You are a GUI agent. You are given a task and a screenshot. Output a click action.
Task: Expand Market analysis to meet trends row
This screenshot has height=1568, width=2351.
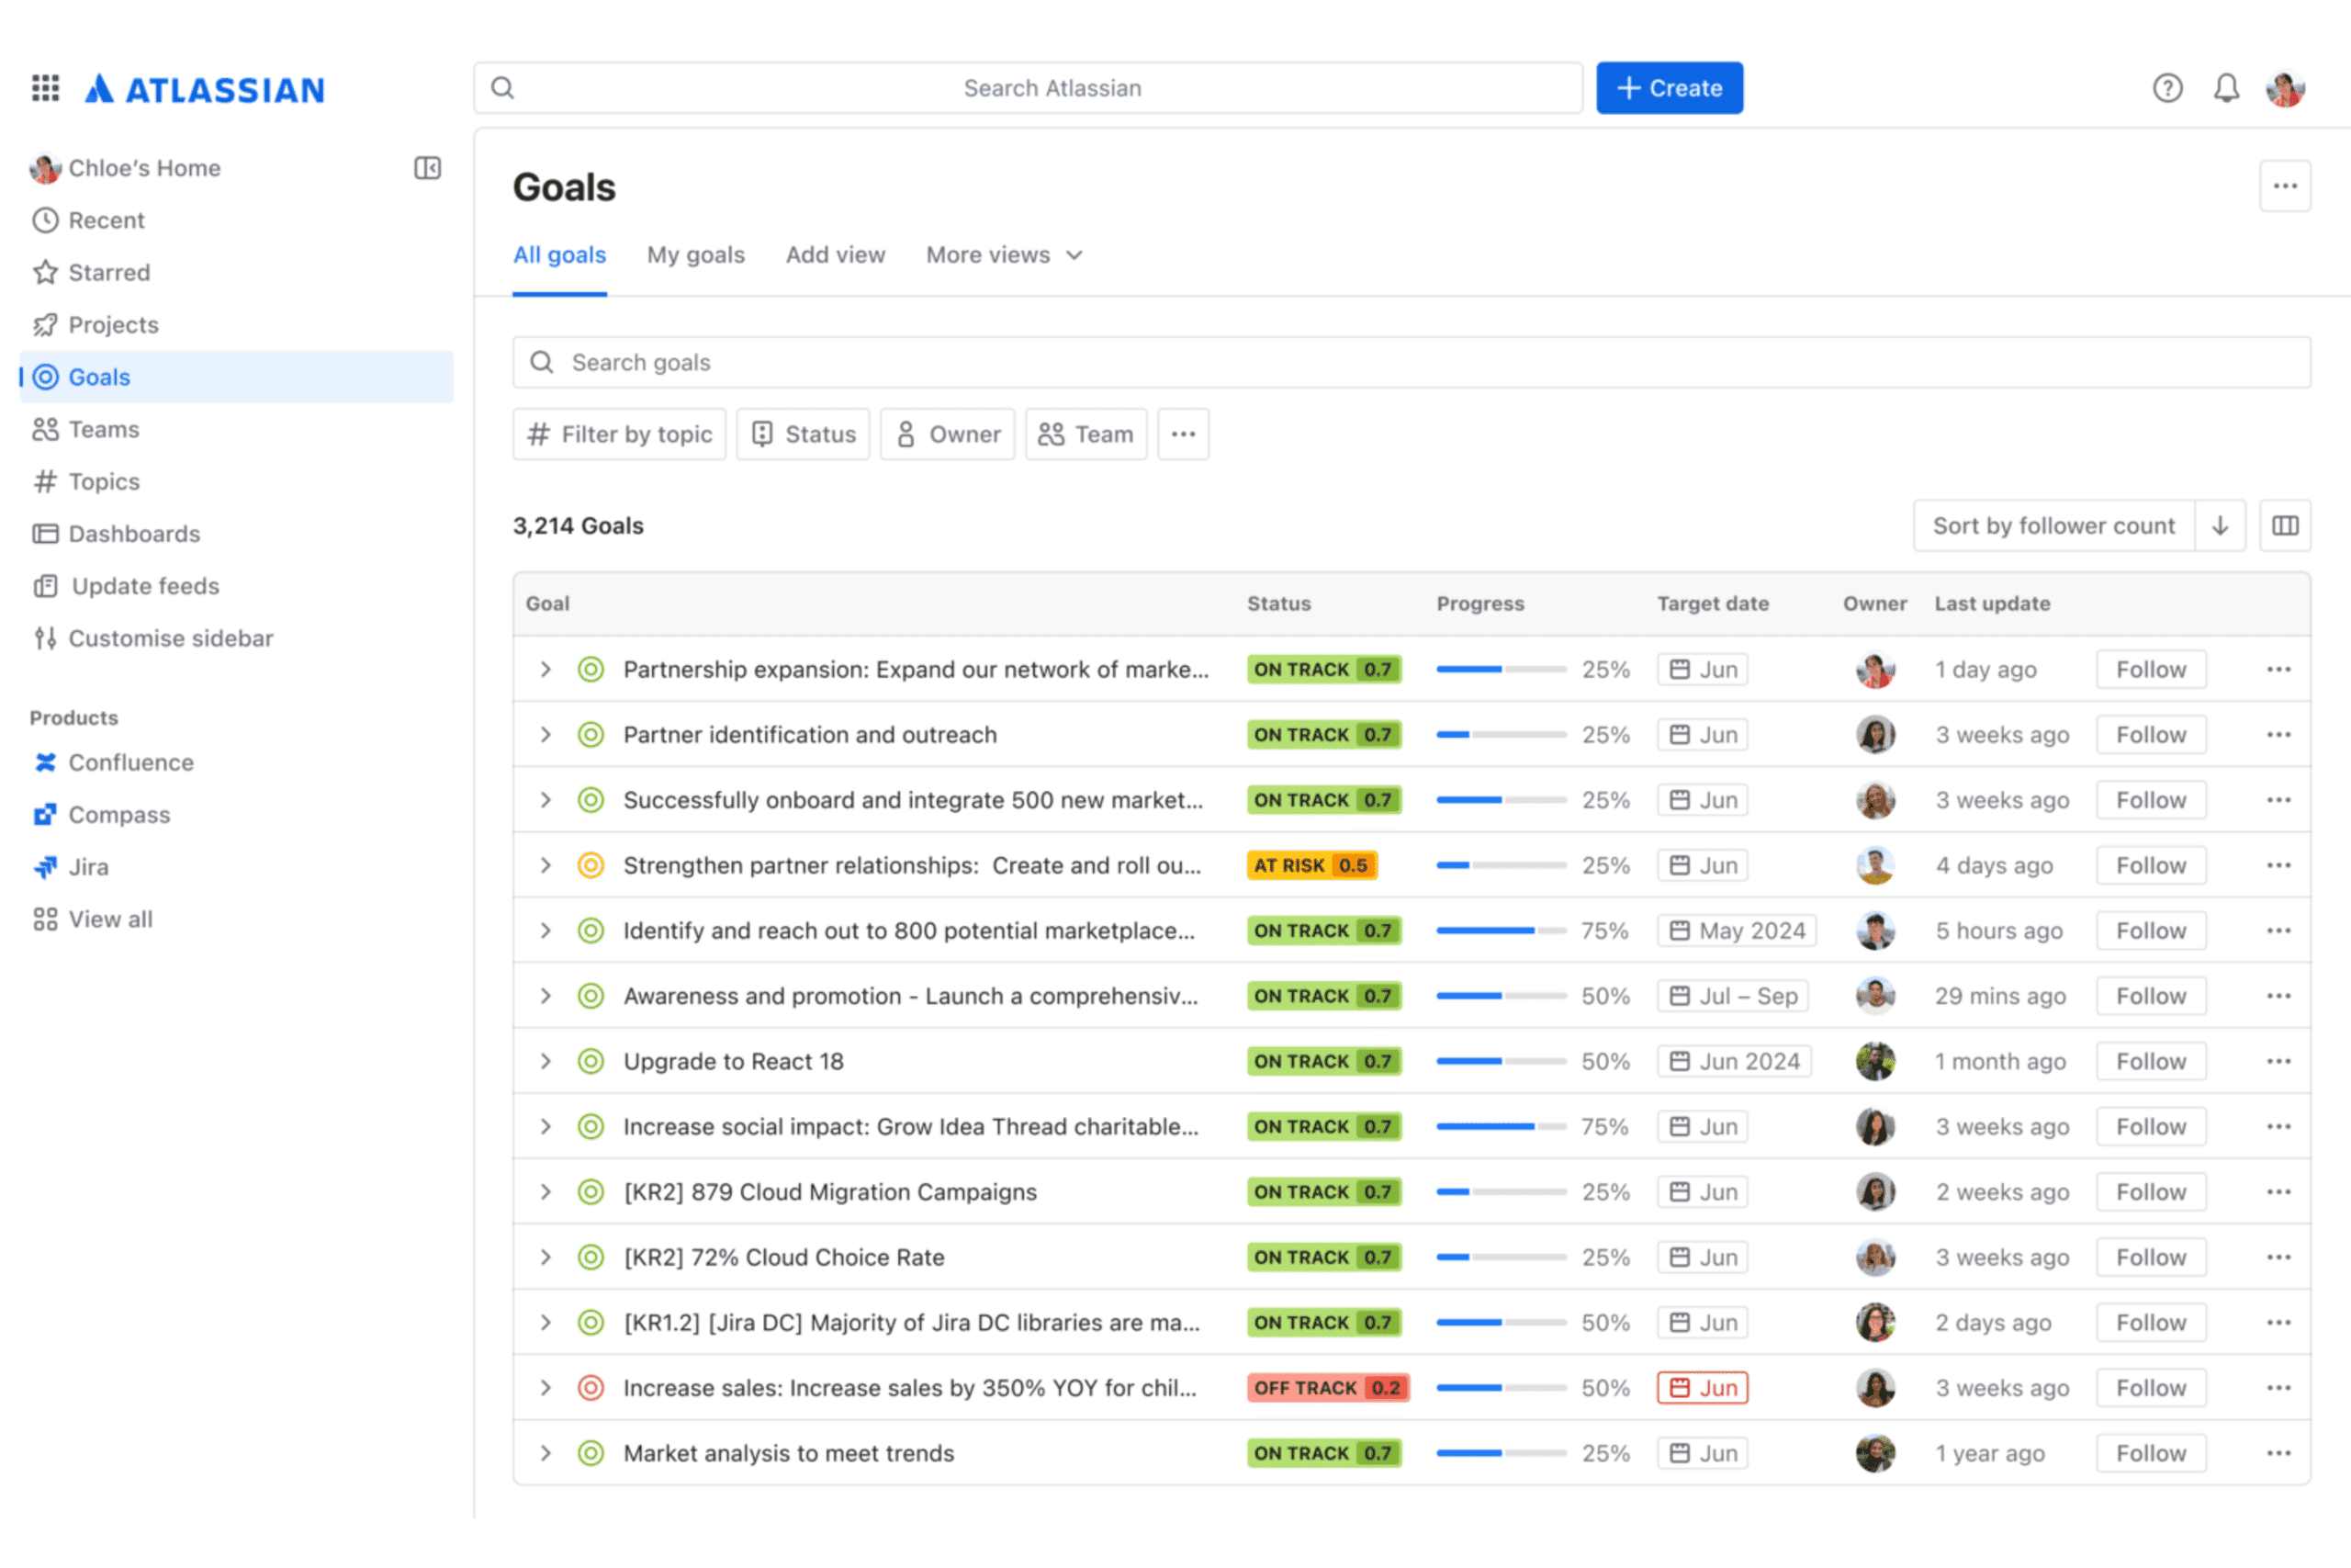pos(546,1453)
